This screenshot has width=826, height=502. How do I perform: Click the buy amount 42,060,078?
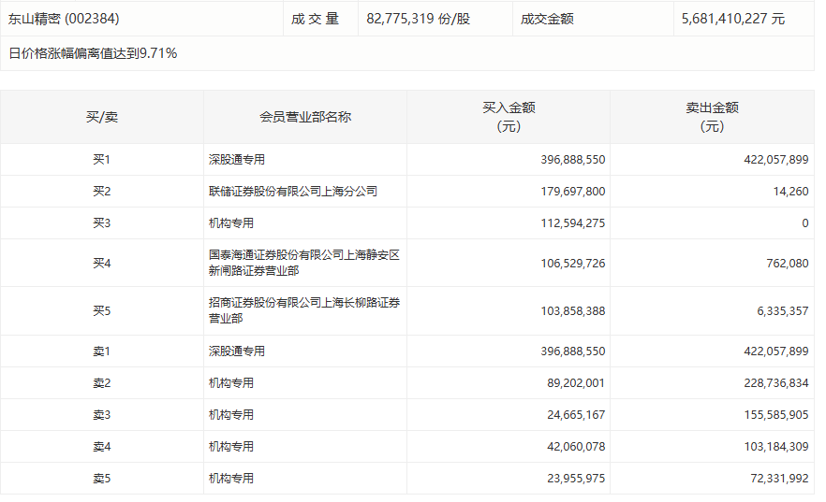(x=576, y=447)
